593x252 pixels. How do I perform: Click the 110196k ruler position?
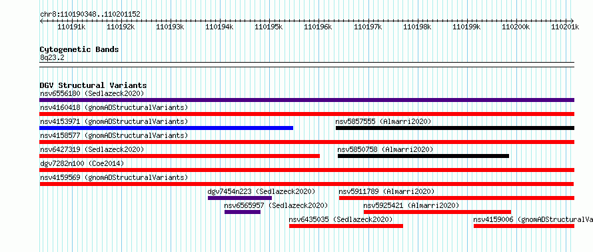tap(318, 27)
